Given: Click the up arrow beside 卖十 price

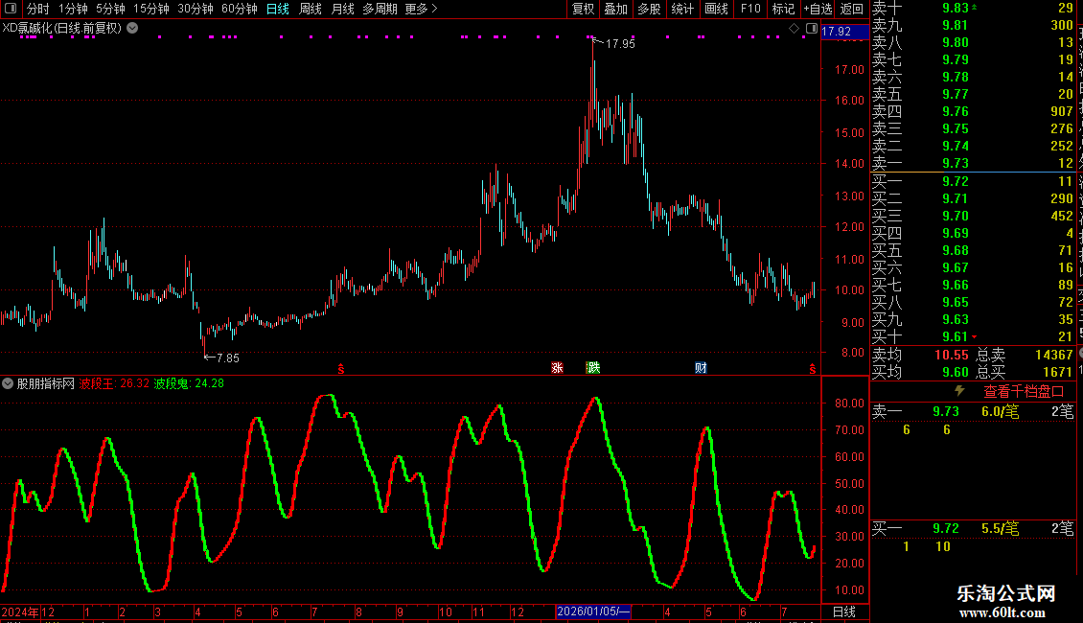Looking at the screenshot, I should (x=974, y=7).
